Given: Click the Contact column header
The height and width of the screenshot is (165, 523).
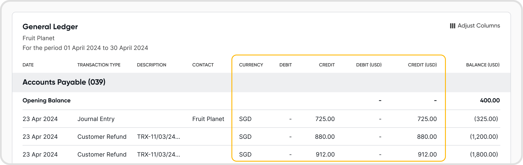Looking at the screenshot, I should (203, 65).
